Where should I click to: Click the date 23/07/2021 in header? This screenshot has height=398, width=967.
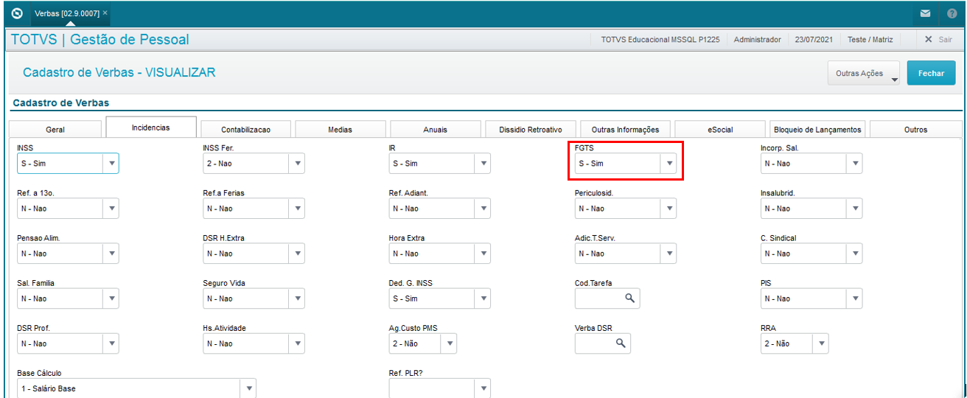(814, 40)
